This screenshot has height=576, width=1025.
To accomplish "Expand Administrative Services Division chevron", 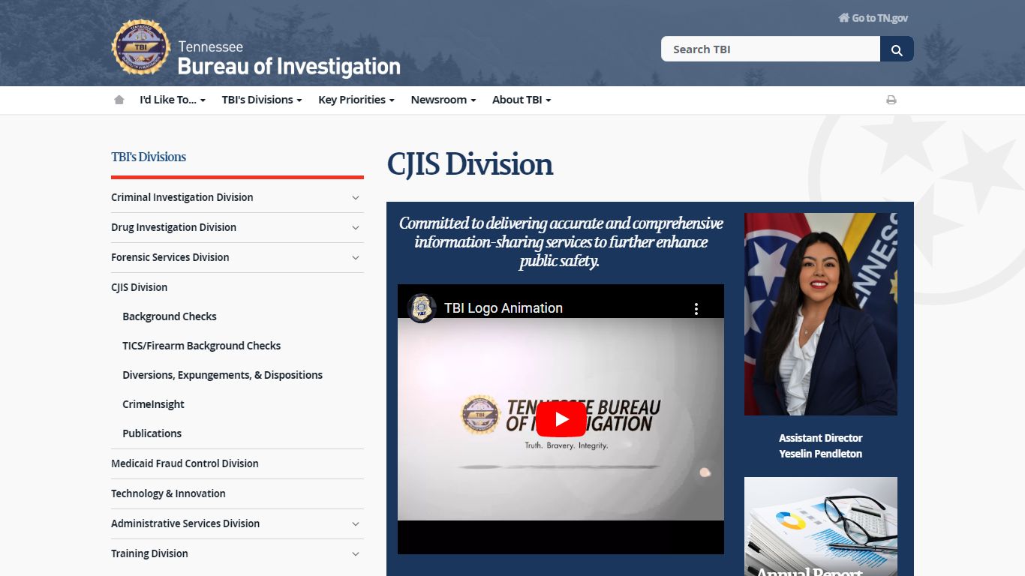I will [356, 524].
